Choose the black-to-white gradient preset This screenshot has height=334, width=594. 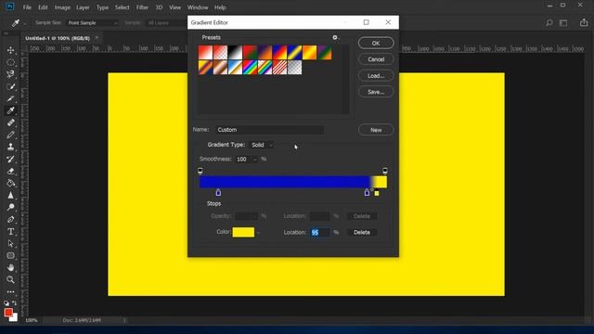(235, 53)
